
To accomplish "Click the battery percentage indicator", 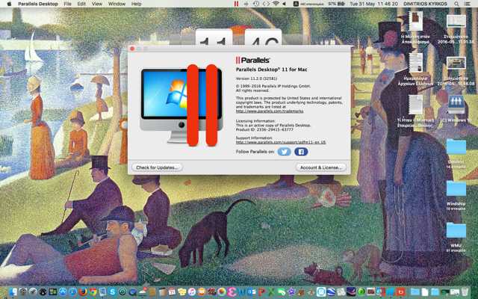I will pyautogui.click(x=336, y=4).
